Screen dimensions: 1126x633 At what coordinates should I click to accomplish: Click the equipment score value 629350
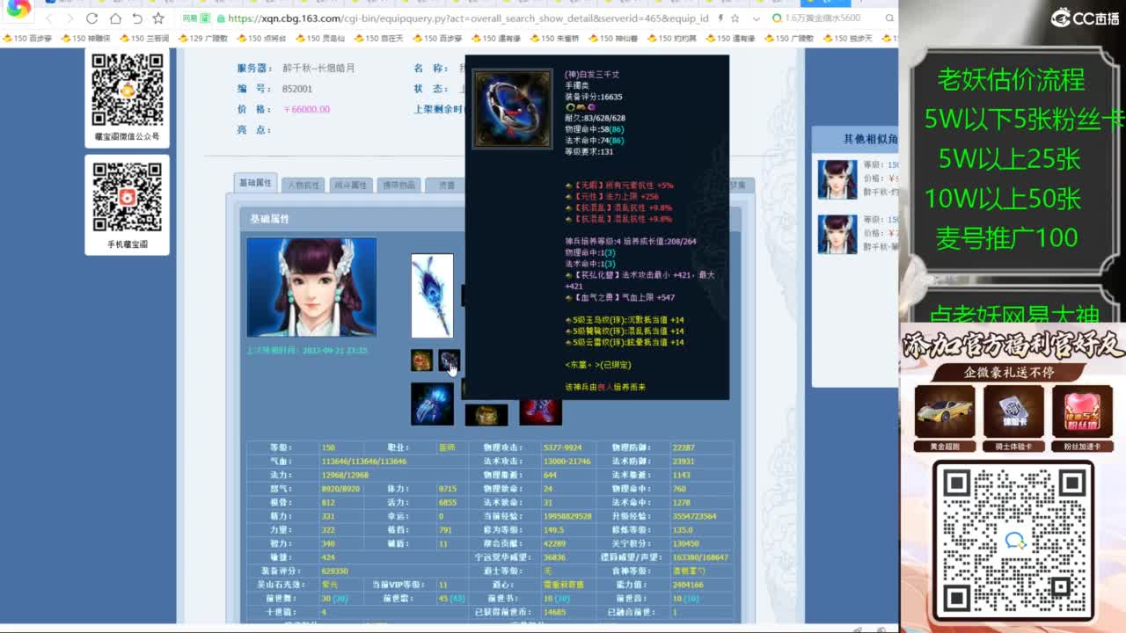pos(335,571)
